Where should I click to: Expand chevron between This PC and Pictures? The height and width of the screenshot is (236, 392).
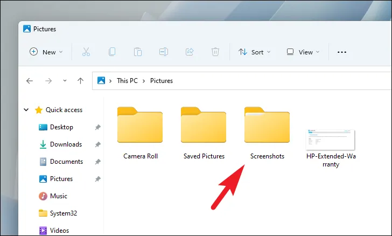(144, 81)
